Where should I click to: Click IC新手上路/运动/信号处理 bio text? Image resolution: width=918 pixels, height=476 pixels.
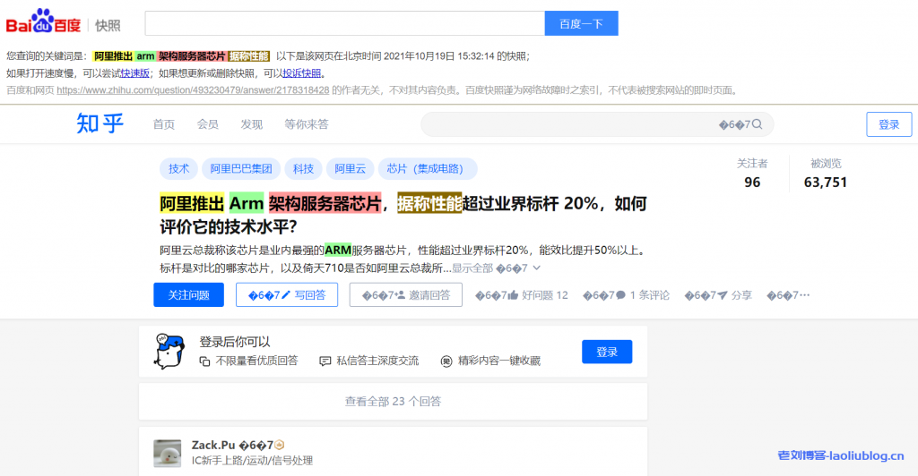point(252,461)
